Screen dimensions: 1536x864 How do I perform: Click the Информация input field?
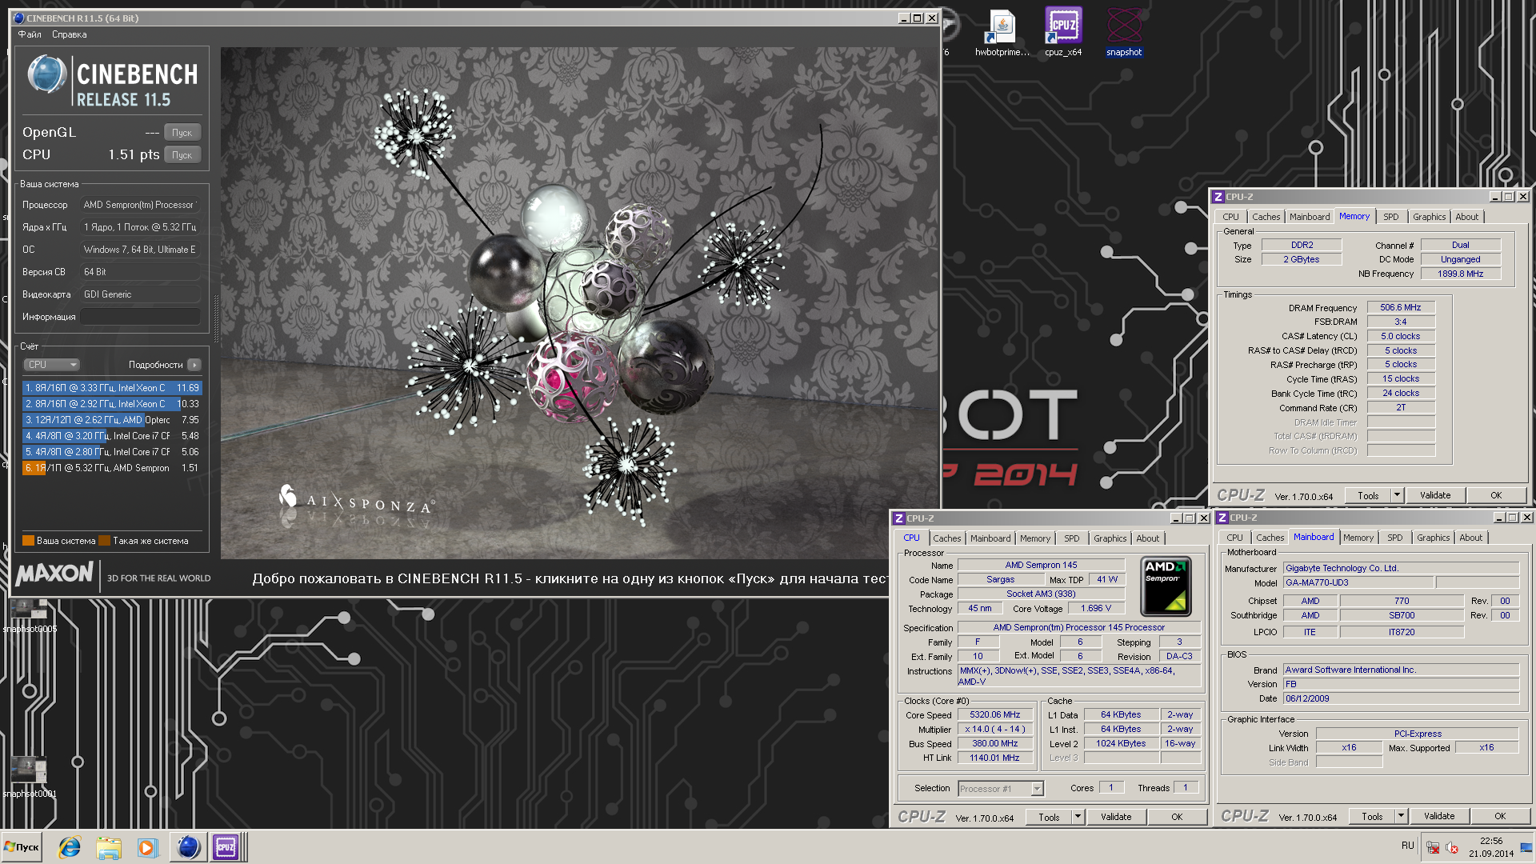(140, 317)
